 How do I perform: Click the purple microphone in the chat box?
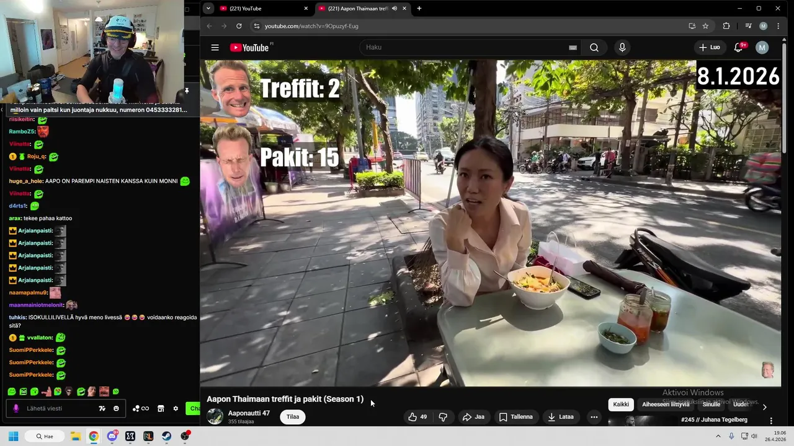[x=16, y=408]
